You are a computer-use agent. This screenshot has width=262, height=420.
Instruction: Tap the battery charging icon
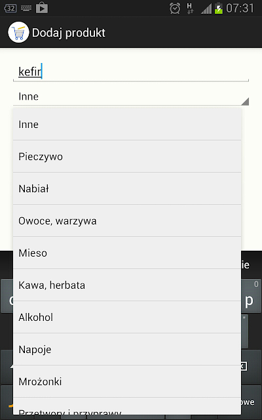(219, 8)
